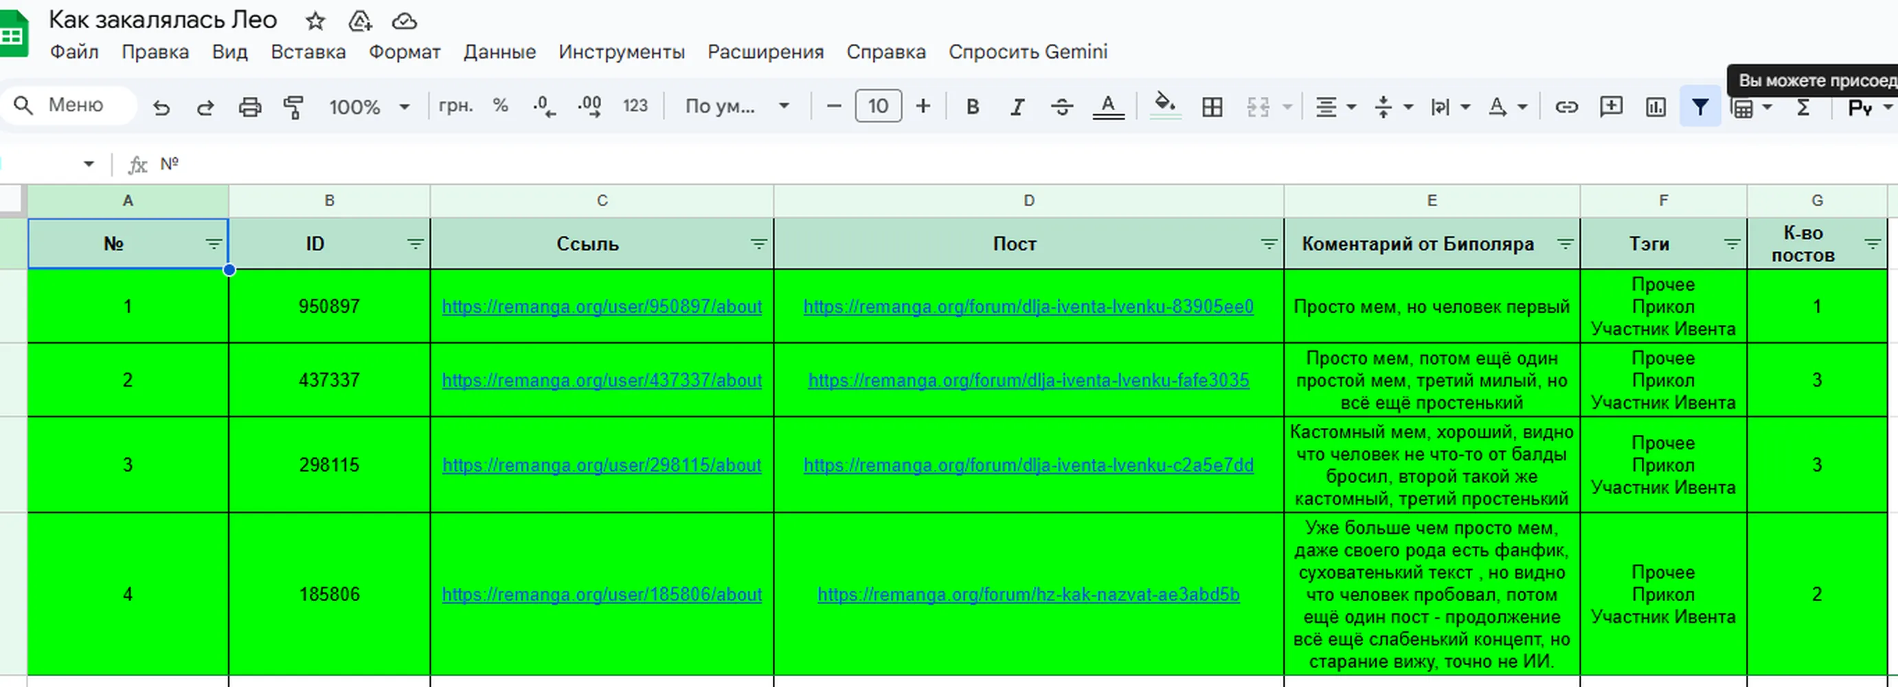Activate the paint format roller tool
Viewport: 1898px width, 687px height.
point(293,108)
